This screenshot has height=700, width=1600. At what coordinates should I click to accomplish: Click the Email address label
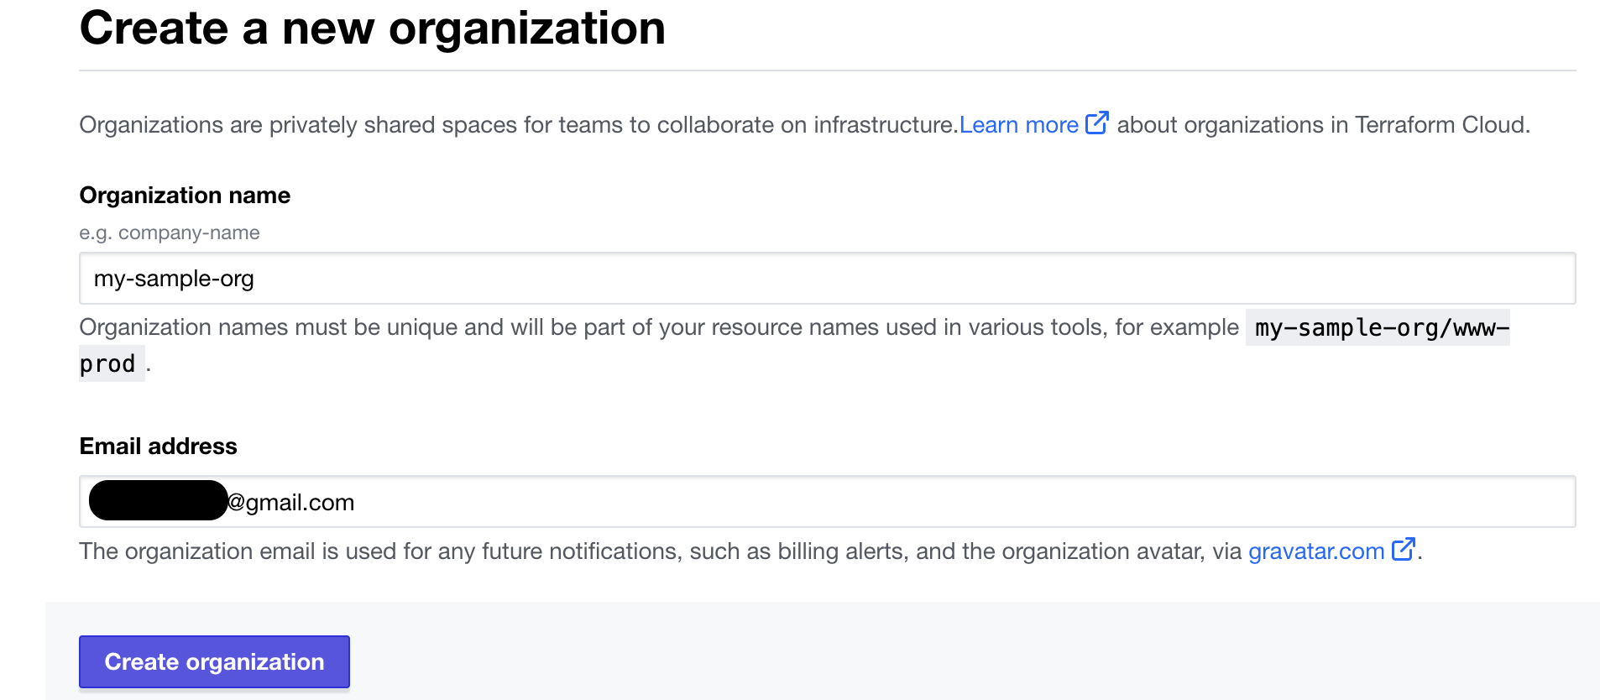[158, 447]
